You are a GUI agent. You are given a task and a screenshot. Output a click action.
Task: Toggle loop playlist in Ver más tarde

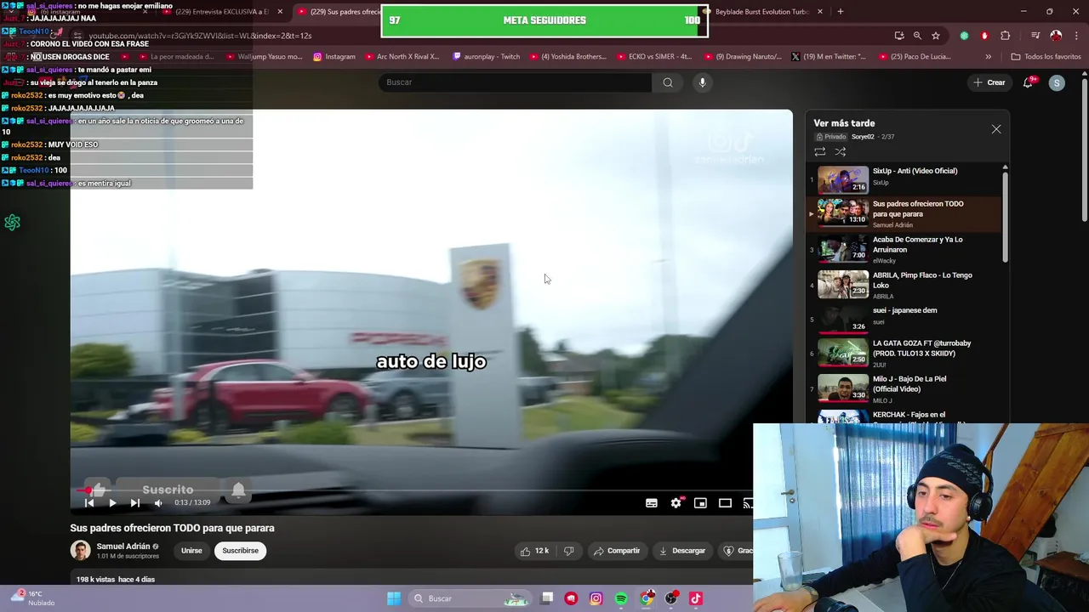point(820,152)
